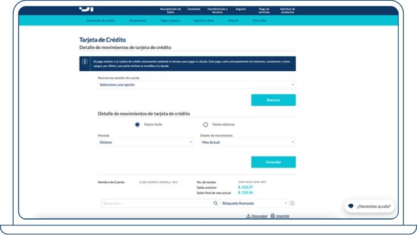Click the Saldo final amount $ 133.36
This screenshot has height=235, width=417.
click(245, 192)
